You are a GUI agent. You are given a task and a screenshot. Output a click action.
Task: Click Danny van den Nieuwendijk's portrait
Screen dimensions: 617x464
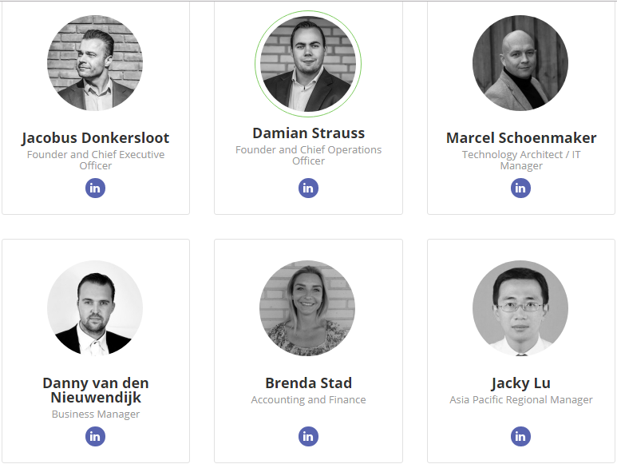[95, 308]
